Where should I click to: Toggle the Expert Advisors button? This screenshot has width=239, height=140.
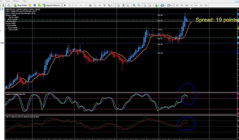click(51, 5)
